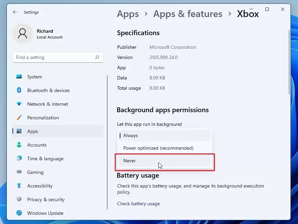Open Accessibility settings icon
The image size is (298, 224).
coord(19,186)
